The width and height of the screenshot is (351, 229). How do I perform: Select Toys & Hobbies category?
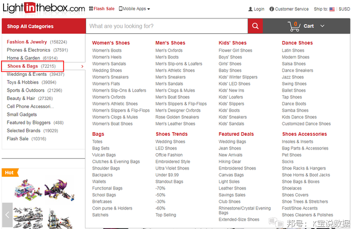pyautogui.click(x=23, y=82)
